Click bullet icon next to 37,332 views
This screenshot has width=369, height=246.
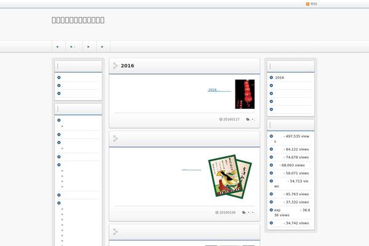click(x=271, y=202)
